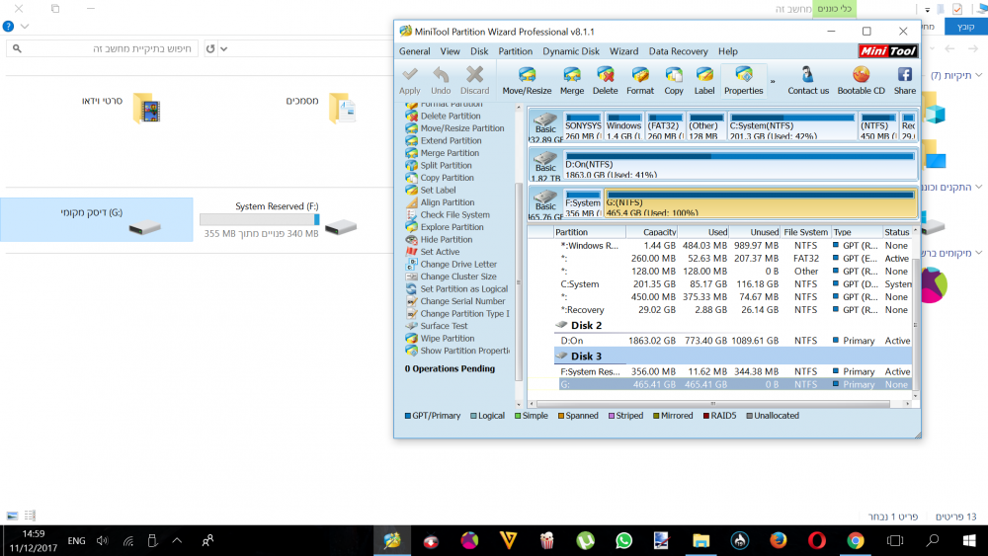Sort by the Capacity column header
988x556 pixels.
coord(651,232)
